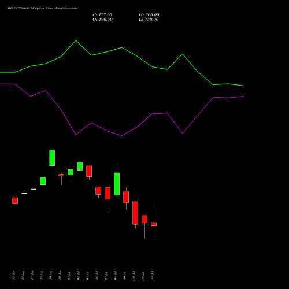
Task: Click the 09 Jul date label
Action: tap(125, 276)
